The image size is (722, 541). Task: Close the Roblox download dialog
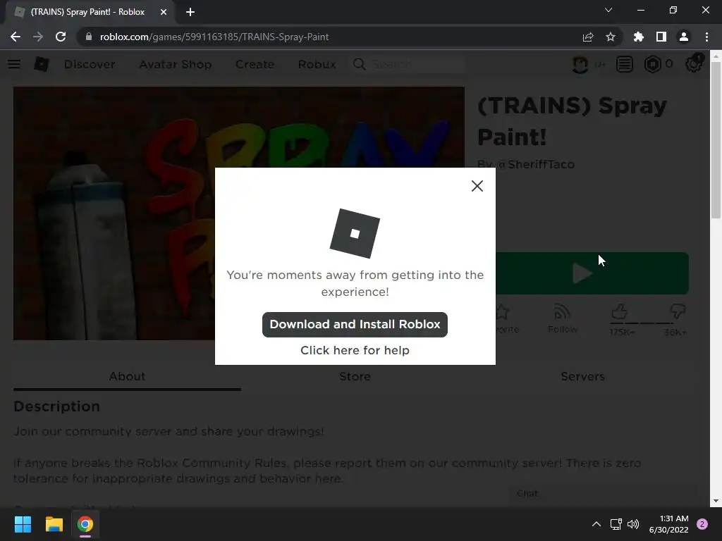(x=477, y=186)
